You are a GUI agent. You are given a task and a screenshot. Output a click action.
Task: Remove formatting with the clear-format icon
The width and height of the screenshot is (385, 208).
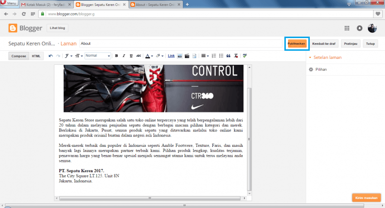point(236,56)
